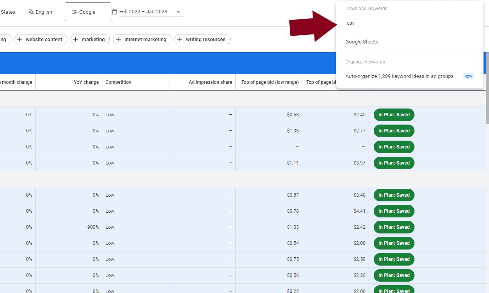Click the plus icon on the website content chip

pyautogui.click(x=19, y=39)
